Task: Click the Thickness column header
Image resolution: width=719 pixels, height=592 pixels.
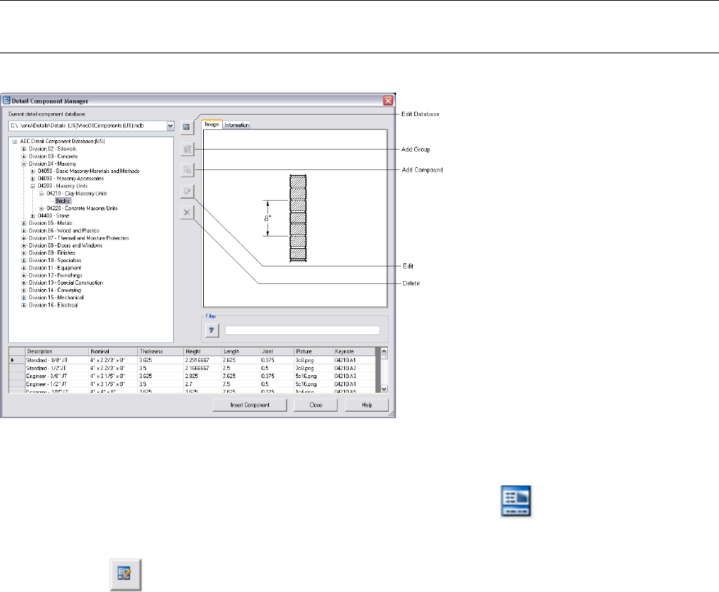Action: pos(161,351)
